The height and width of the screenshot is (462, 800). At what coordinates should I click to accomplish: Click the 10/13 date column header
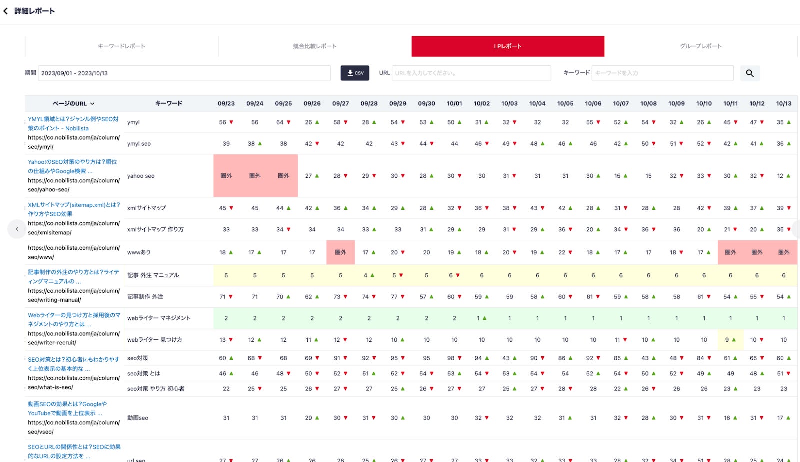pos(784,104)
